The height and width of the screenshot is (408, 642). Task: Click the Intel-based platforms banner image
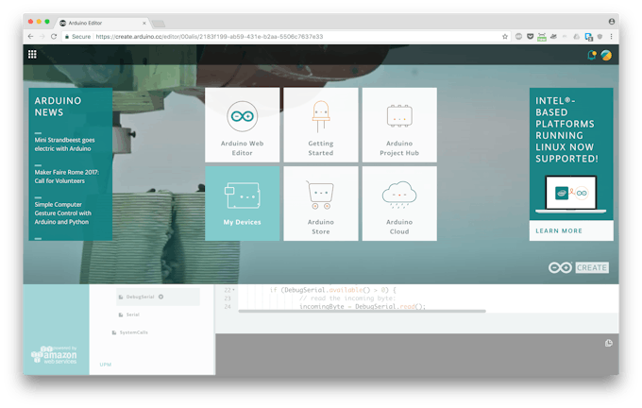(571, 195)
